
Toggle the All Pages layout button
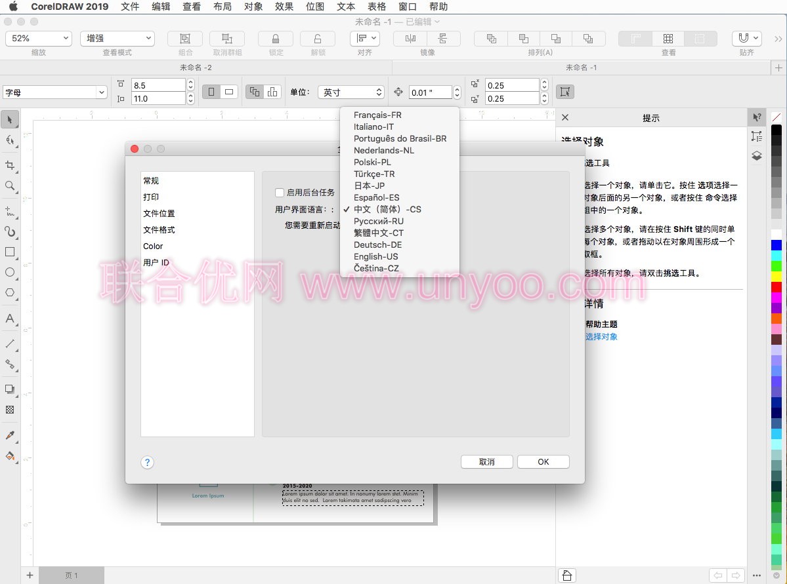coord(255,92)
